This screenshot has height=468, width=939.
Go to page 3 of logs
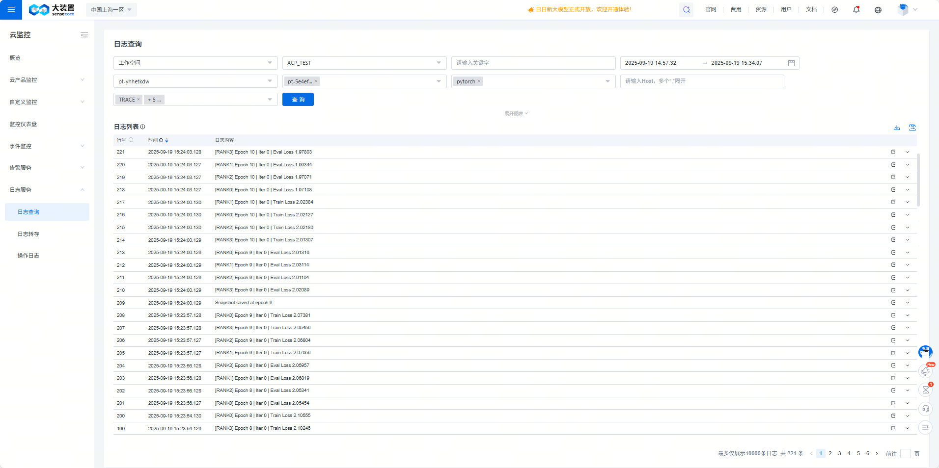pos(839,454)
